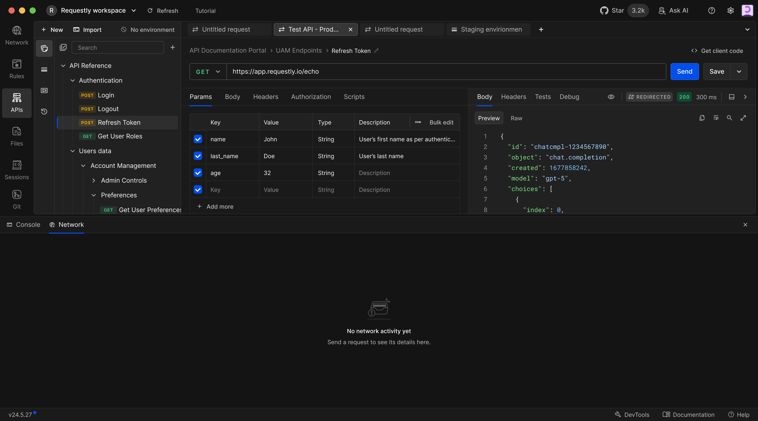Uncheck the age parameter checkbox

click(x=198, y=173)
